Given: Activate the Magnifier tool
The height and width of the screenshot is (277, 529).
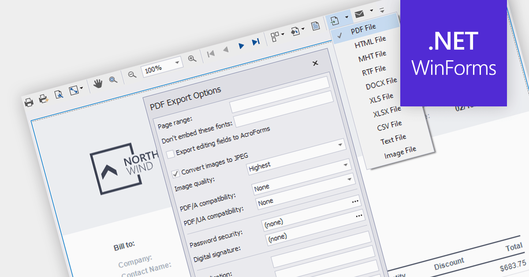Looking at the screenshot, I should pyautogui.click(x=113, y=80).
